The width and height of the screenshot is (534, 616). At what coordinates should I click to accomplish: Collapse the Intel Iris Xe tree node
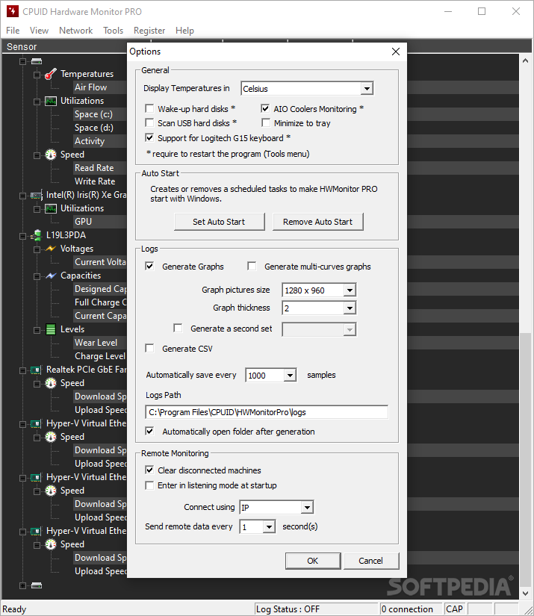coord(23,196)
